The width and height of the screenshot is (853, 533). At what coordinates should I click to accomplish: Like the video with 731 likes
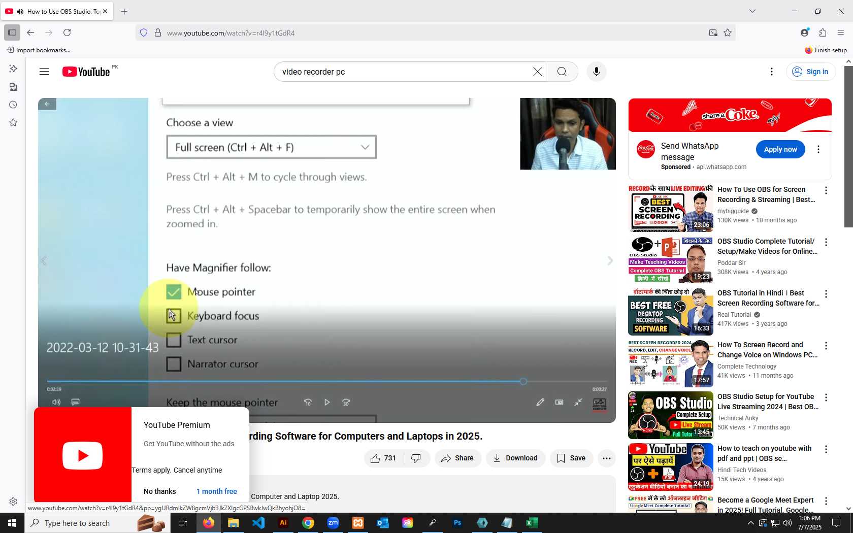coord(383,458)
